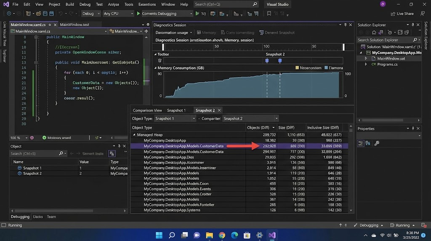Click the Debugging status bar item
This screenshot has height=241, width=431.
pyautogui.click(x=369, y=225)
